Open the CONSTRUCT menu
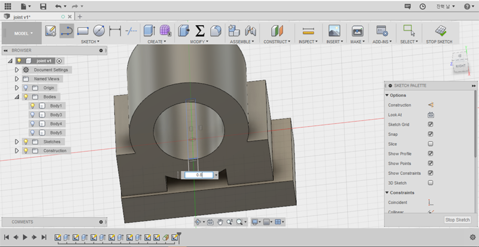The height and width of the screenshot is (247, 479). point(276,42)
